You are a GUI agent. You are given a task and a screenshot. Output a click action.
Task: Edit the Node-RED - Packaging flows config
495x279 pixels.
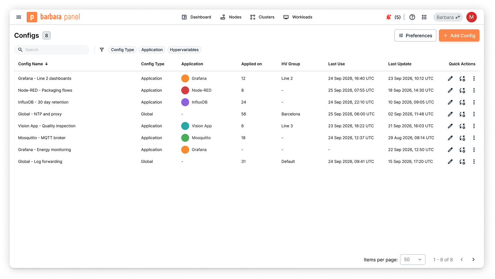[x=450, y=90]
